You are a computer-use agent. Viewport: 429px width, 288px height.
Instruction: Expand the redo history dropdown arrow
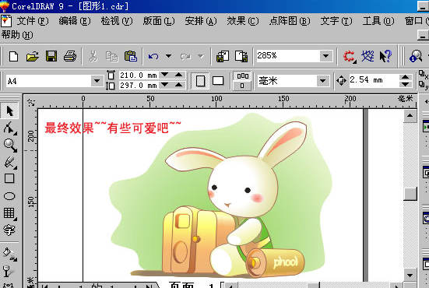pos(201,56)
